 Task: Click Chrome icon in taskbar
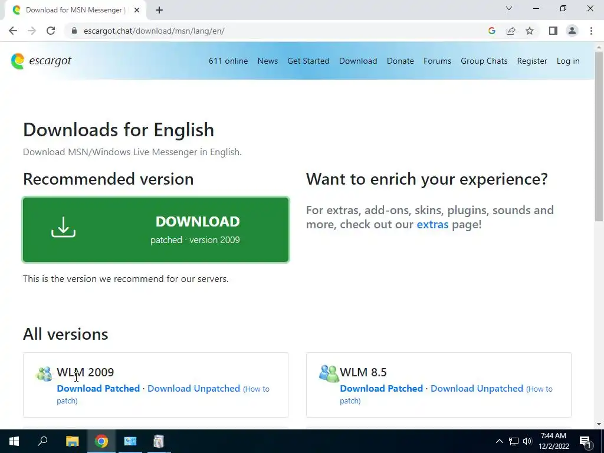pos(101,441)
